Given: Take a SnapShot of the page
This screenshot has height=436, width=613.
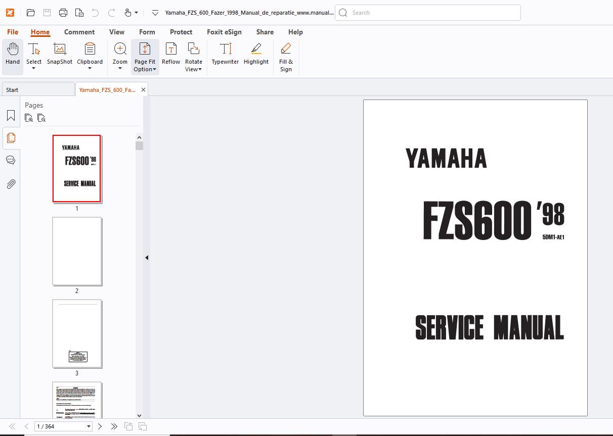Looking at the screenshot, I should [60, 54].
